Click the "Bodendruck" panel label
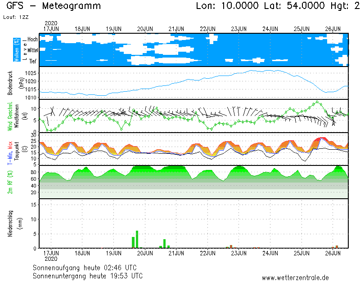This screenshot has height=281, width=360. point(10,83)
